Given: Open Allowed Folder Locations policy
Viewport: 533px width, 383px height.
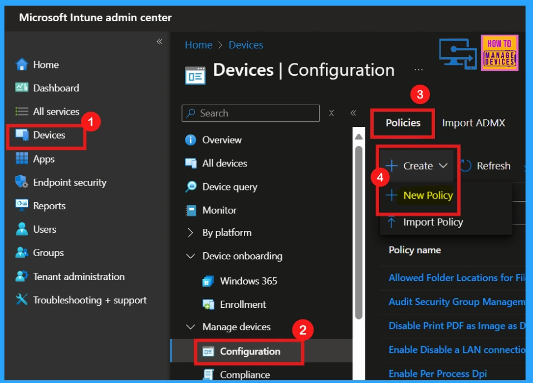Looking at the screenshot, I should [x=457, y=278].
